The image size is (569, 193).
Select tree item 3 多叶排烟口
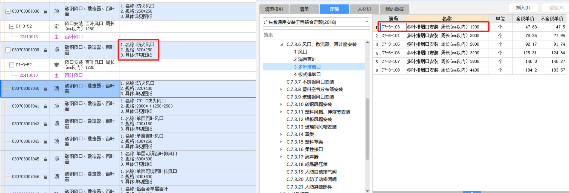(307, 67)
